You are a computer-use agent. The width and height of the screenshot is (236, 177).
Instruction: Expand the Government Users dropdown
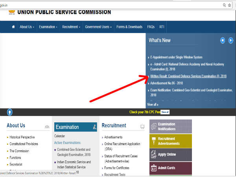[98, 27]
